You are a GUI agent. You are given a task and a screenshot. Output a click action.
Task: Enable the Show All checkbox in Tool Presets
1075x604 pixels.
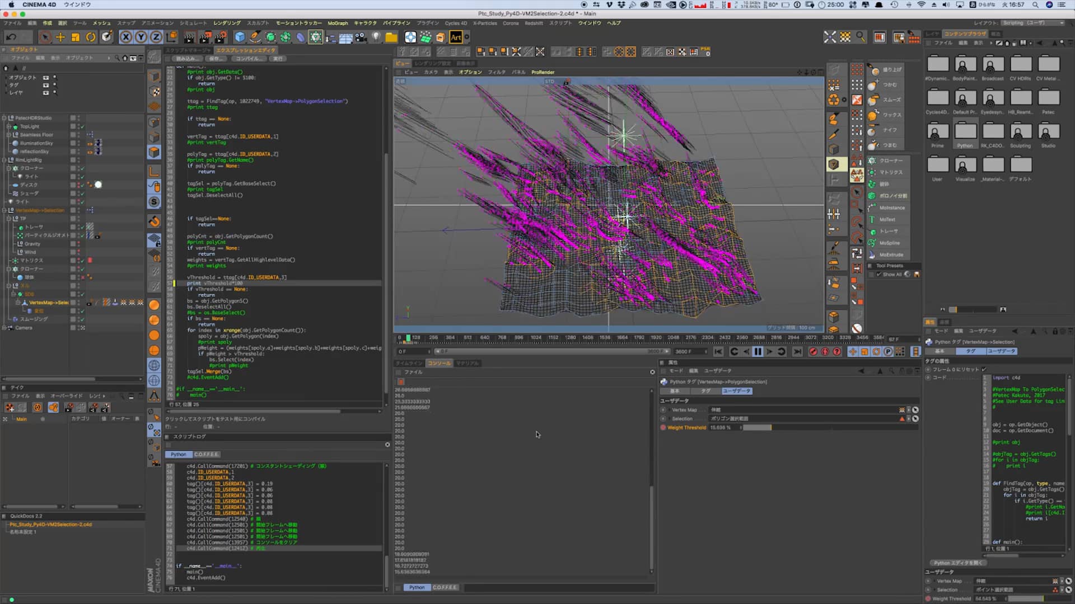pyautogui.click(x=879, y=274)
